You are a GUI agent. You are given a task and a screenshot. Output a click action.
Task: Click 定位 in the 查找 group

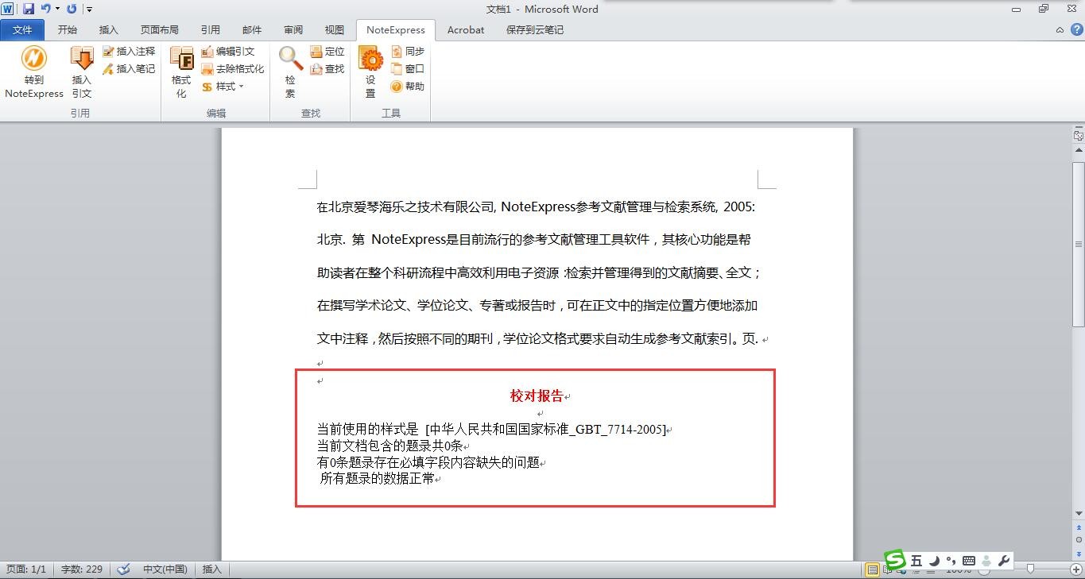click(327, 51)
